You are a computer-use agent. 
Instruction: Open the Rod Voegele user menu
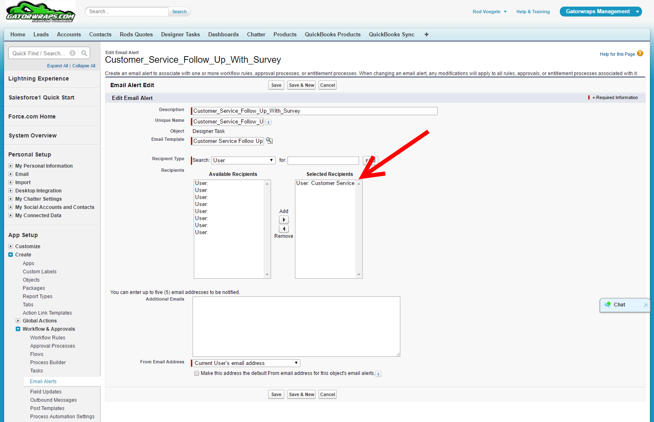coord(490,12)
